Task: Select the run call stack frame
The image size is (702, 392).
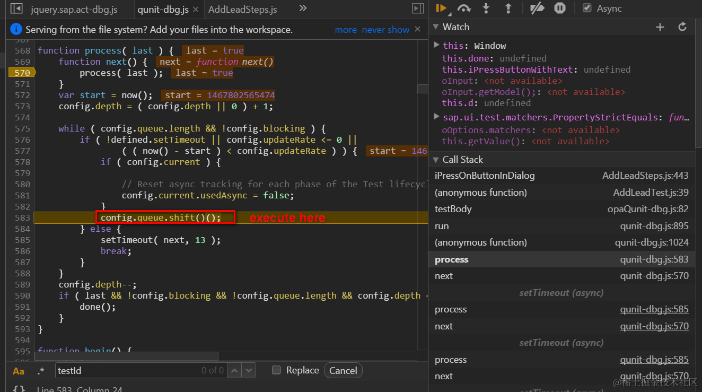Action: [561, 226]
